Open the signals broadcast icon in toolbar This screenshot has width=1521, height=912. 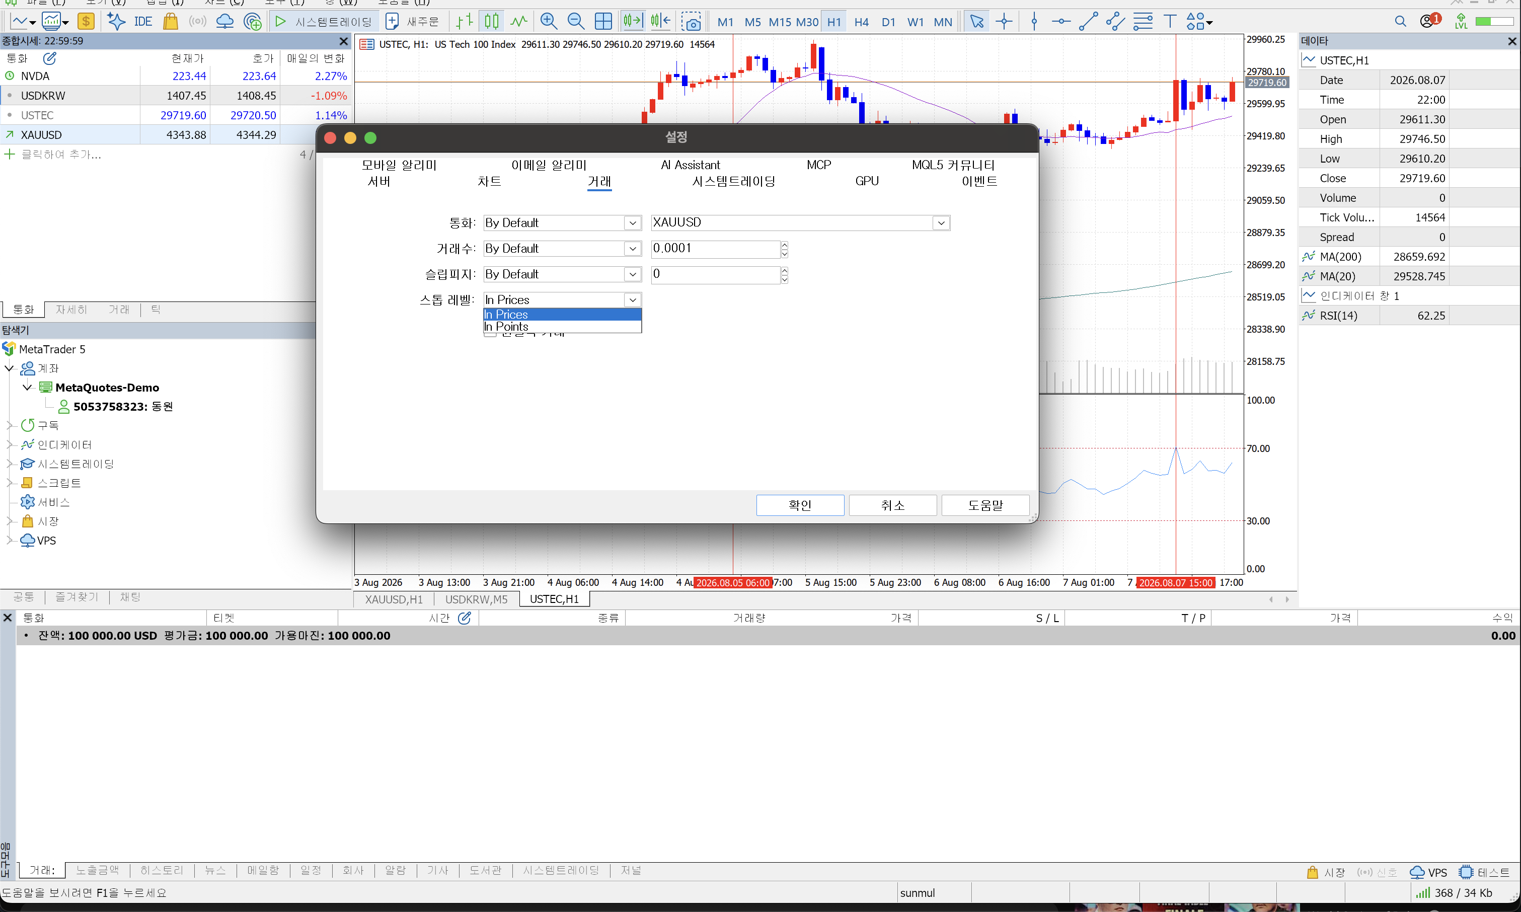point(197,22)
